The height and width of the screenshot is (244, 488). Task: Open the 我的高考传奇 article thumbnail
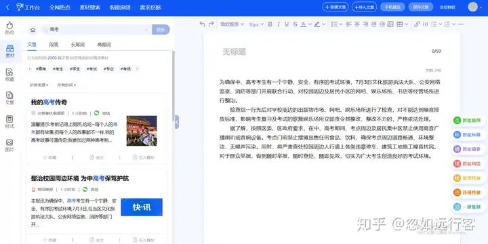(142, 131)
